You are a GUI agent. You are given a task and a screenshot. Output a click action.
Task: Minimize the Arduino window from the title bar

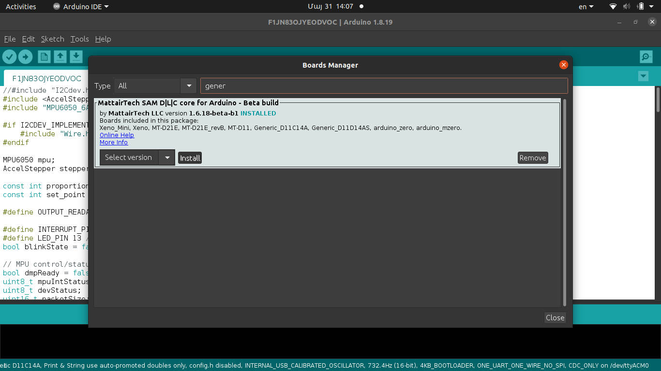620,22
